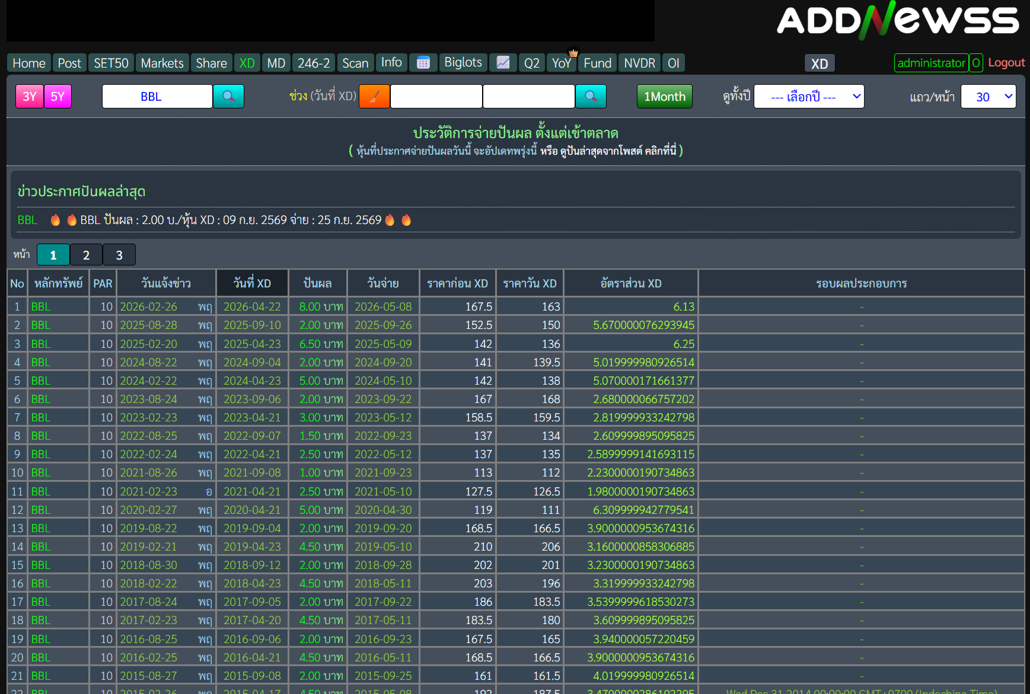Click the ADDNEWSS logo
Viewport: 1030px width, 694px height.
898,21
